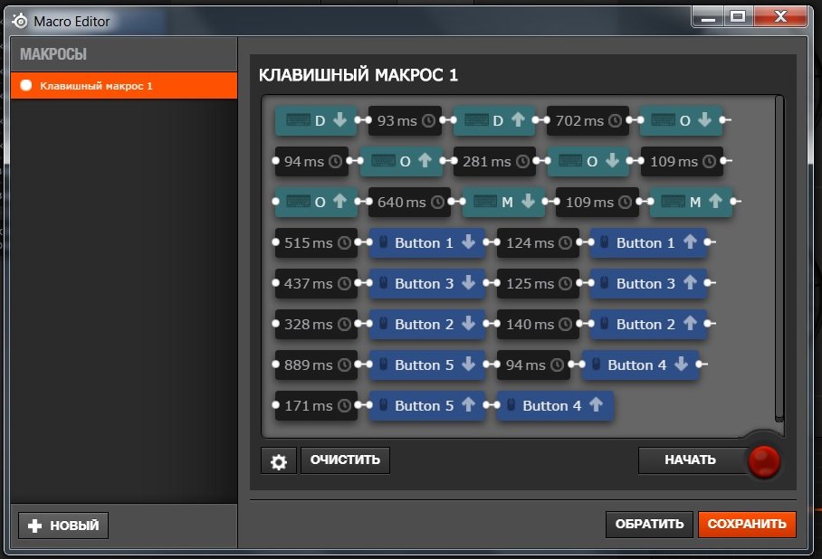Select the M key up block
The image size is (822, 559).
click(691, 202)
